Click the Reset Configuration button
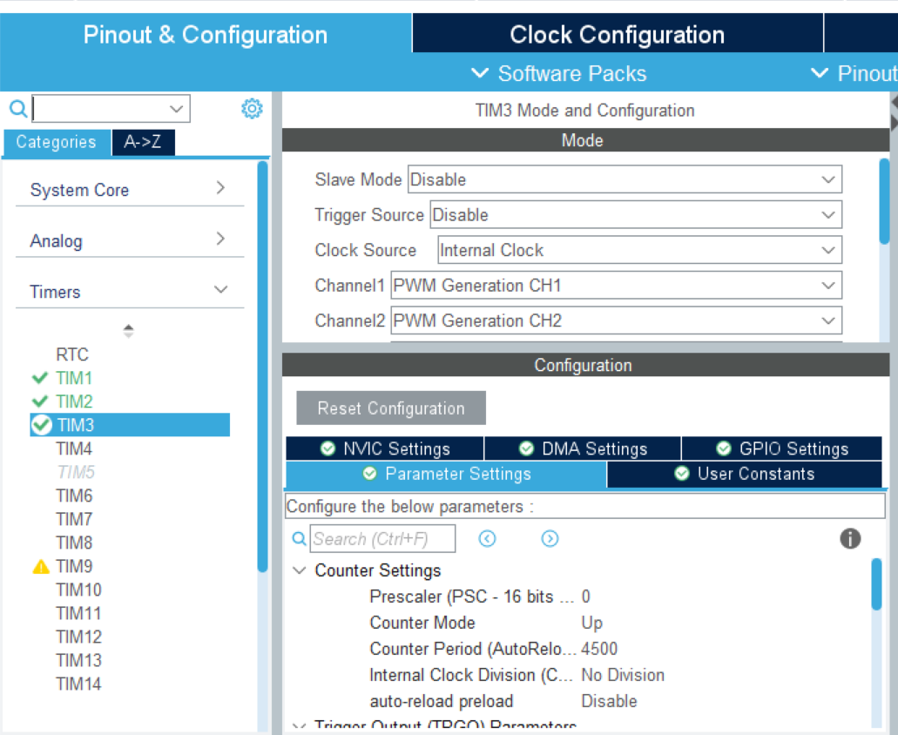898x735 pixels. pyautogui.click(x=390, y=408)
